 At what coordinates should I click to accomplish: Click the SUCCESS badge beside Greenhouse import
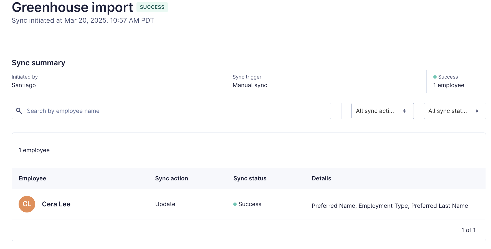152,7
